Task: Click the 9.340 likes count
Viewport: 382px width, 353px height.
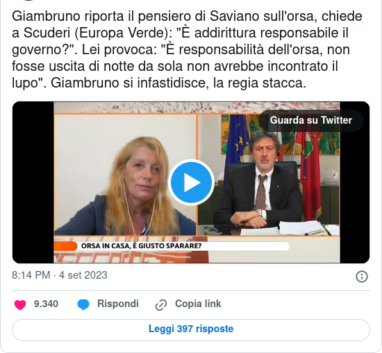Action: 46,304
